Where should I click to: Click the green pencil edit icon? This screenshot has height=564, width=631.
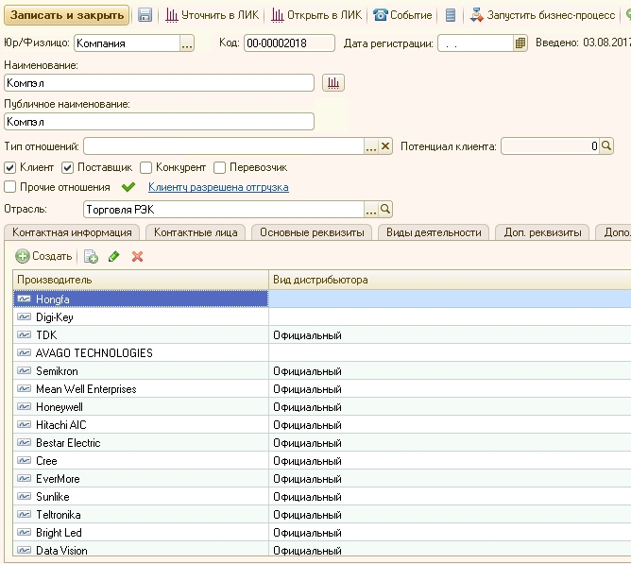[114, 256]
